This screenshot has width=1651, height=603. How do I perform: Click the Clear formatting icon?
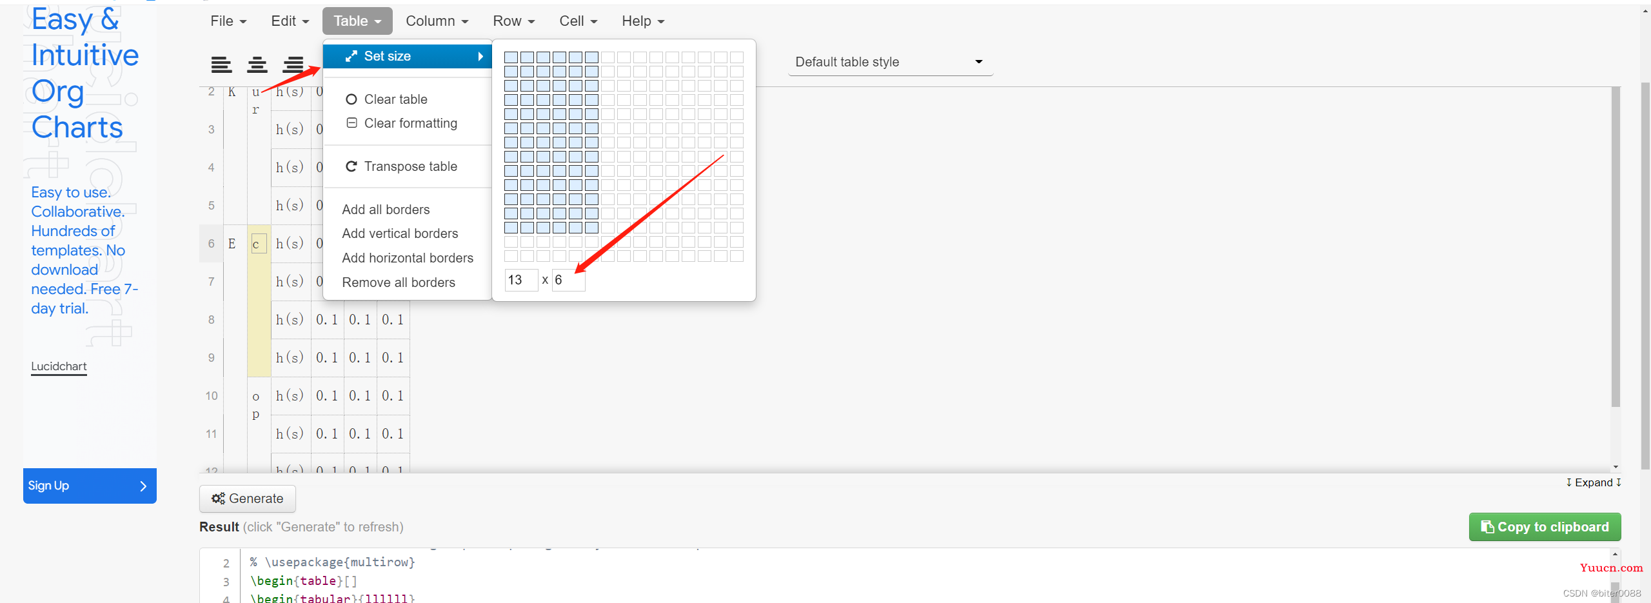tap(351, 123)
